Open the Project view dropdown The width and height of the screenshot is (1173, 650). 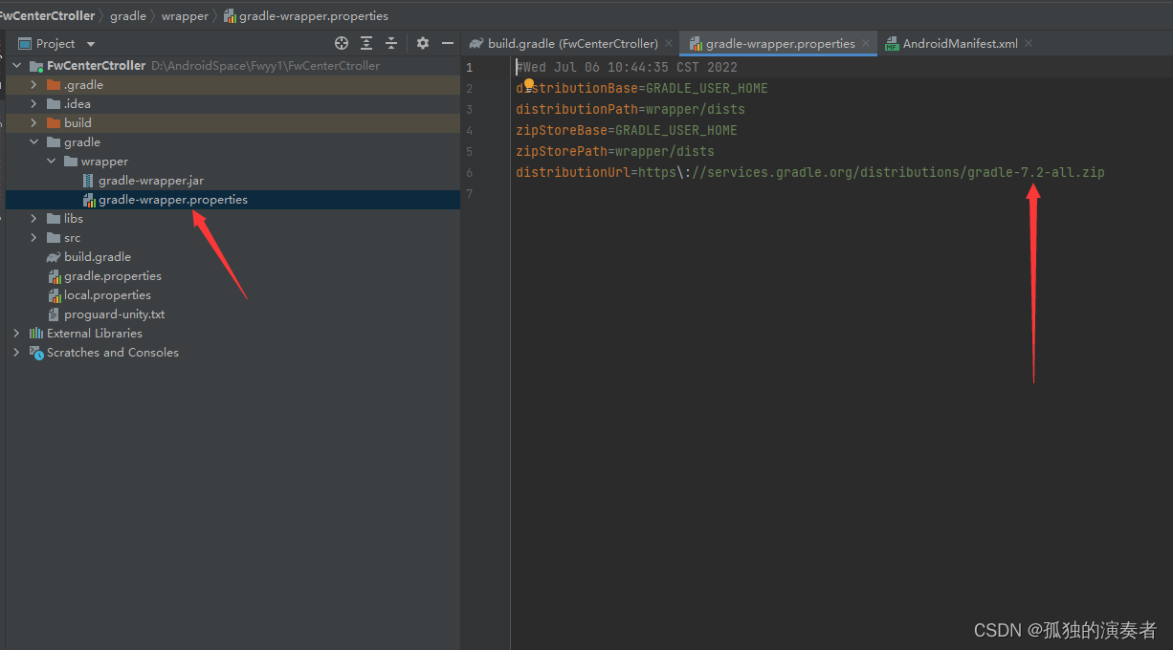(91, 44)
